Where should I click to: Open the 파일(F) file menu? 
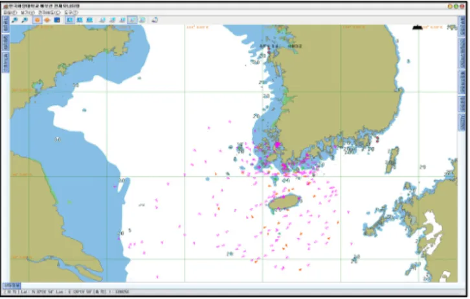(x=10, y=12)
